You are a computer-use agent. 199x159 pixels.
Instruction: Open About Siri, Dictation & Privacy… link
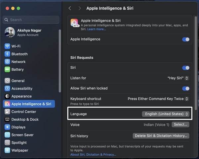click(93, 155)
